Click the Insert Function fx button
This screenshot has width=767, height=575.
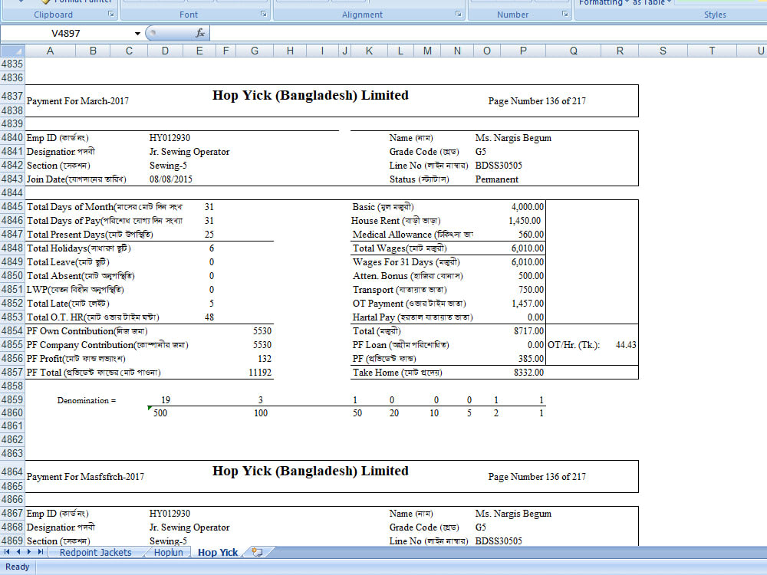199,33
